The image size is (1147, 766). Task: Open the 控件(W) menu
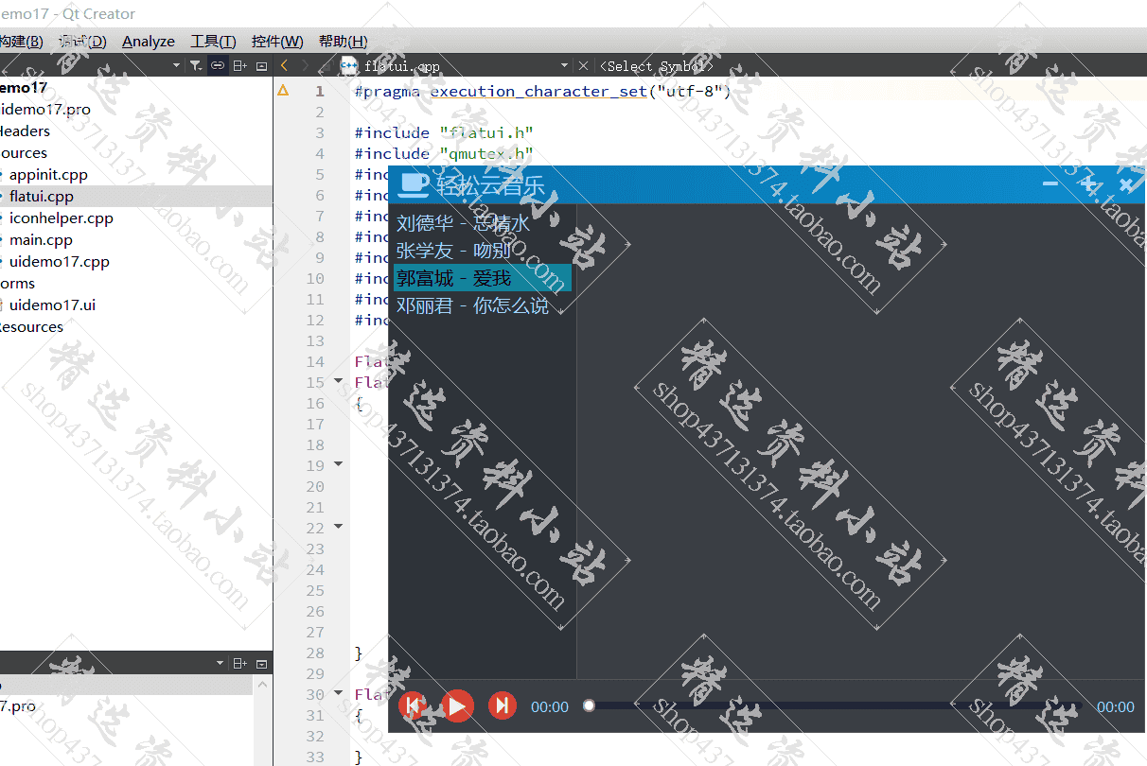pyautogui.click(x=277, y=42)
